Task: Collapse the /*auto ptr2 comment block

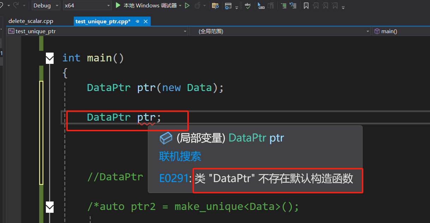Action: (50, 207)
